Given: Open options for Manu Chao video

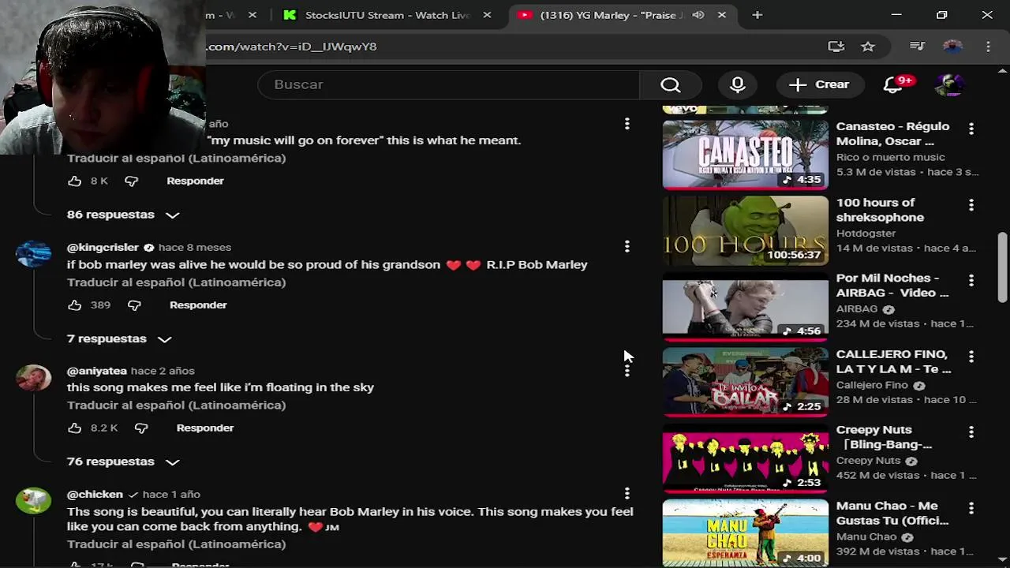Looking at the screenshot, I should pyautogui.click(x=971, y=508).
